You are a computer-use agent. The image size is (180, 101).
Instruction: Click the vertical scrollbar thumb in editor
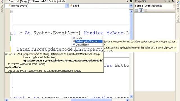coord(131,26)
